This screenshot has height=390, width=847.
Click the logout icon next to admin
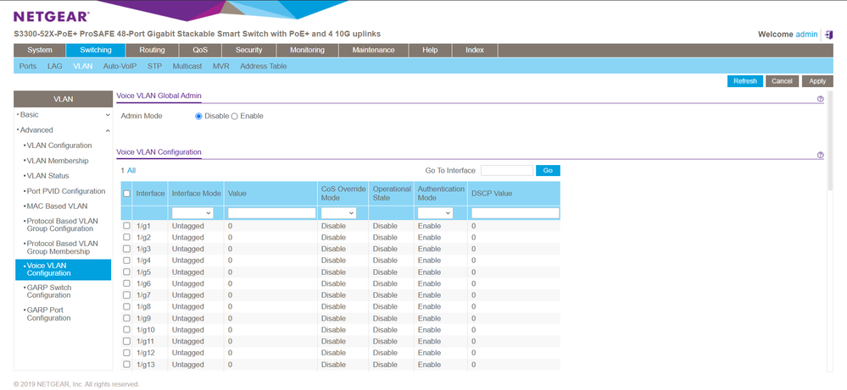tap(829, 35)
